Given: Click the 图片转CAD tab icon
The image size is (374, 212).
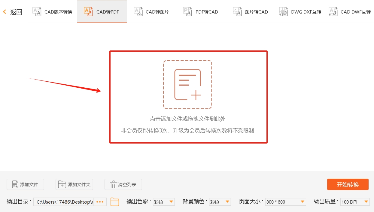Looking at the screenshot, I should (x=237, y=12).
